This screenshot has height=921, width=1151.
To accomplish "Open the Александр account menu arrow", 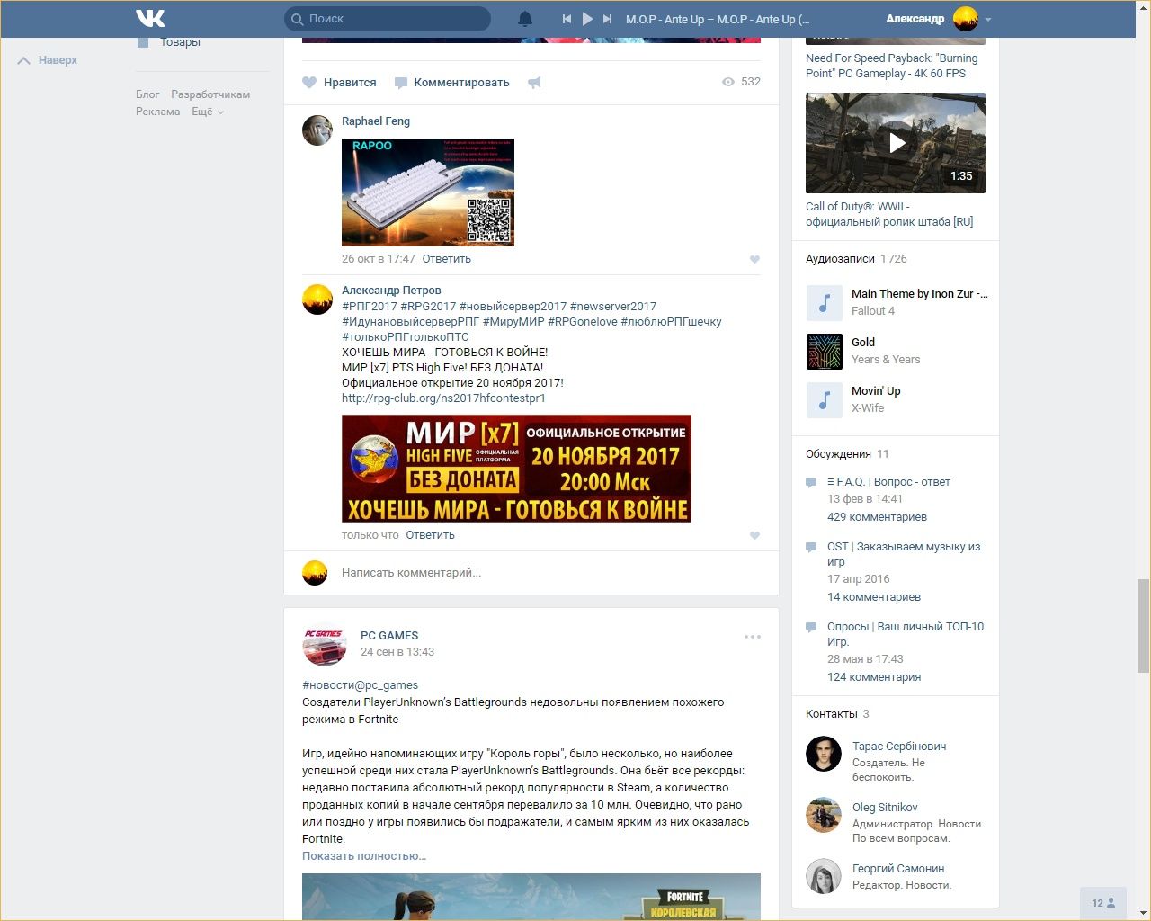I will [x=988, y=19].
